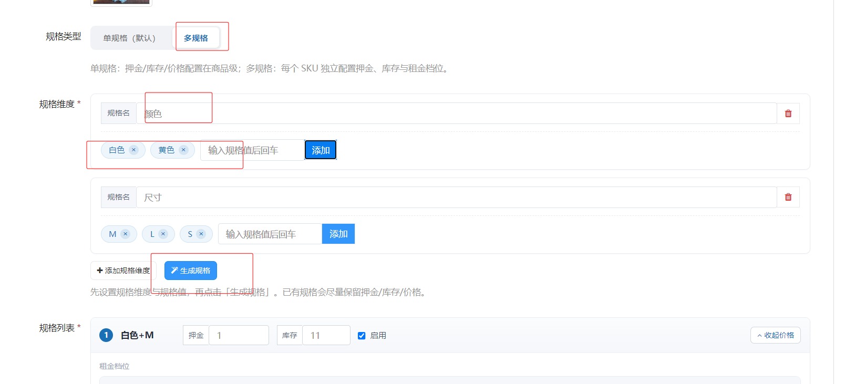Select 多规格 spec type

(196, 38)
